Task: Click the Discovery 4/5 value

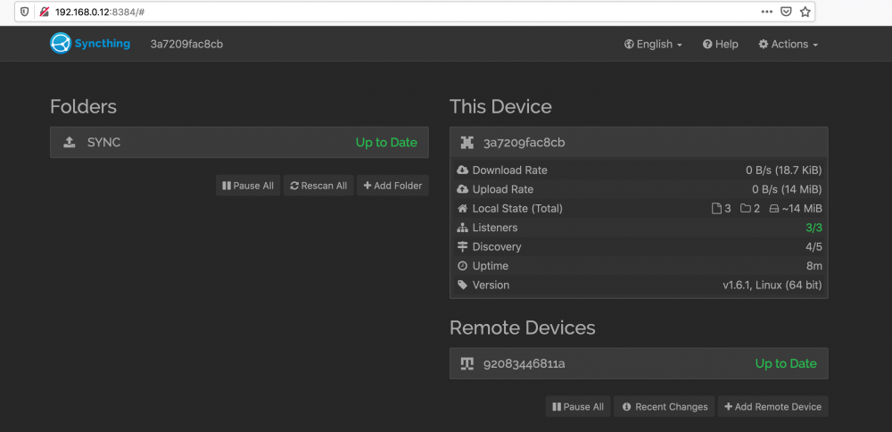Action: (814, 247)
